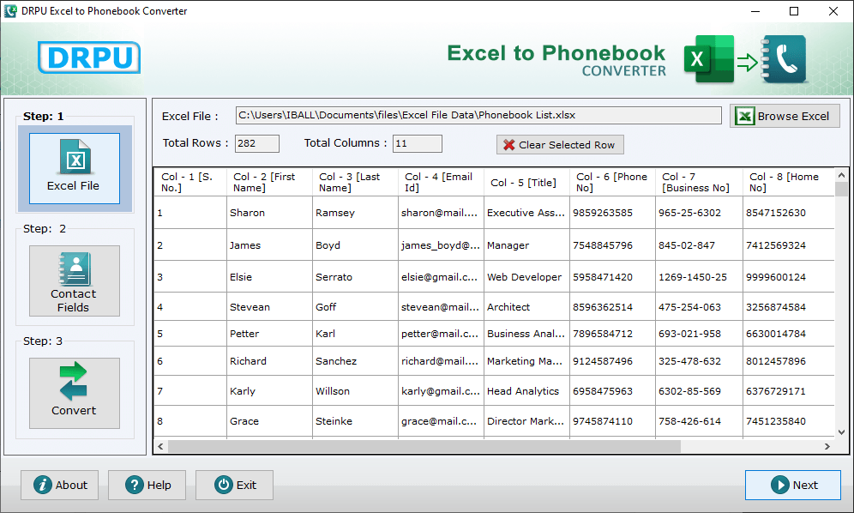Click the cell 'Karly'
The image size is (854, 513).
[269, 391]
